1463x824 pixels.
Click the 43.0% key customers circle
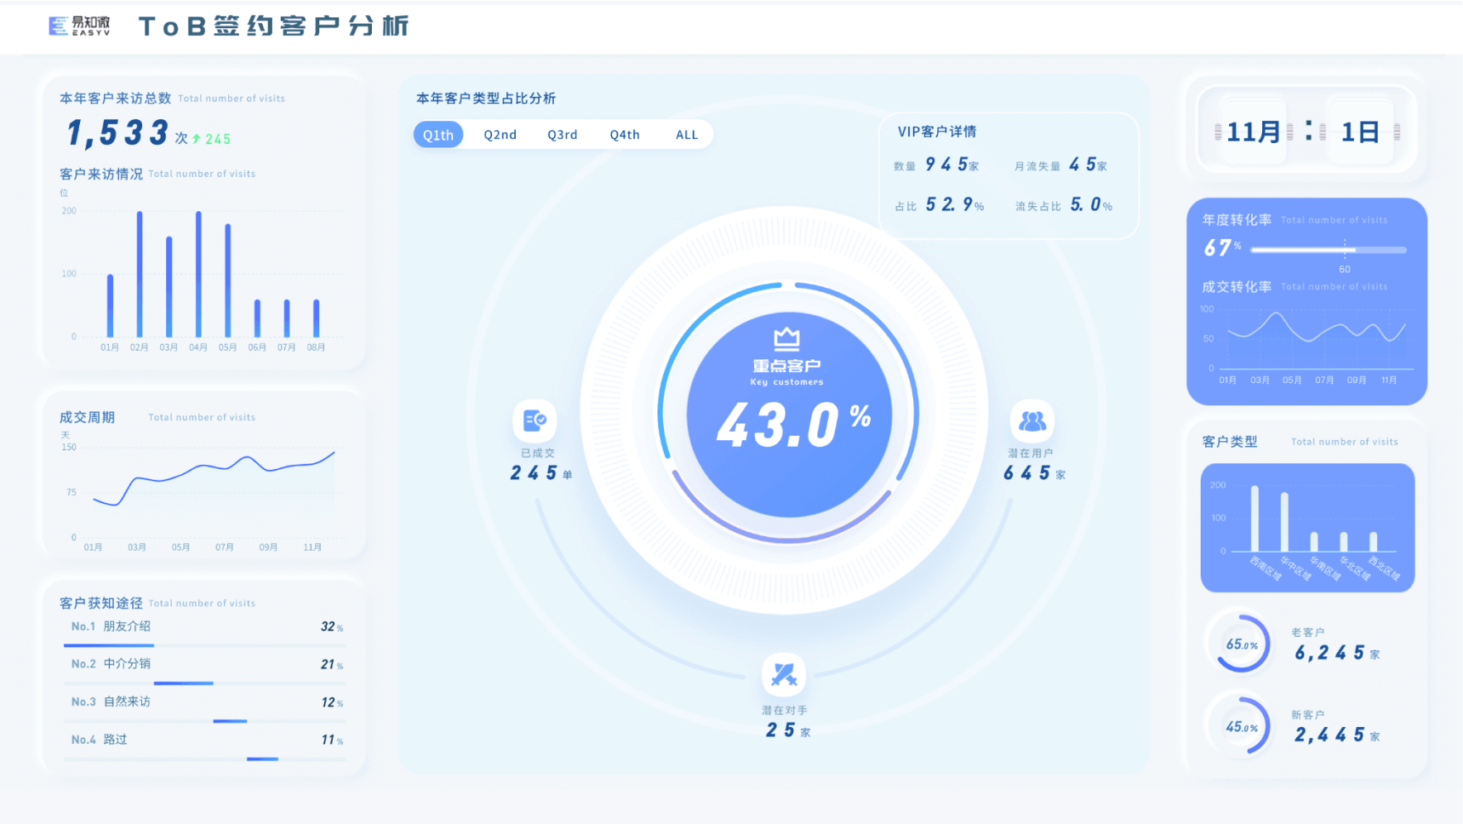click(x=789, y=415)
